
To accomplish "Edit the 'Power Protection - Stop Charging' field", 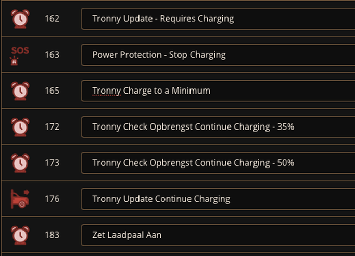I will coord(218,55).
